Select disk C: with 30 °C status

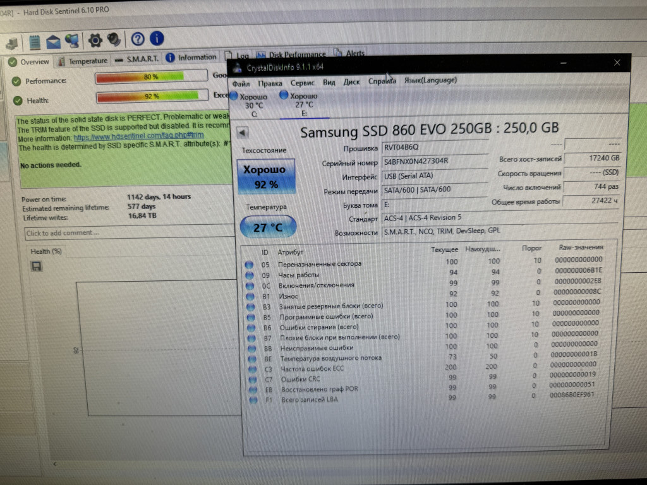point(251,105)
